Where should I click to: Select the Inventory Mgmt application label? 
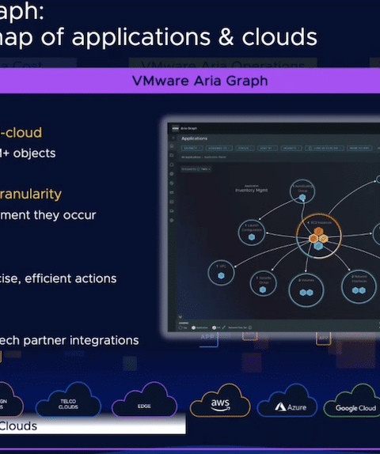point(251,191)
